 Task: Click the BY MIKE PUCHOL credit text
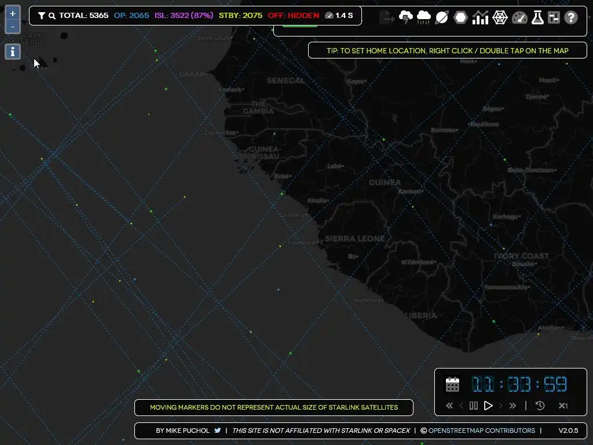[x=182, y=431]
